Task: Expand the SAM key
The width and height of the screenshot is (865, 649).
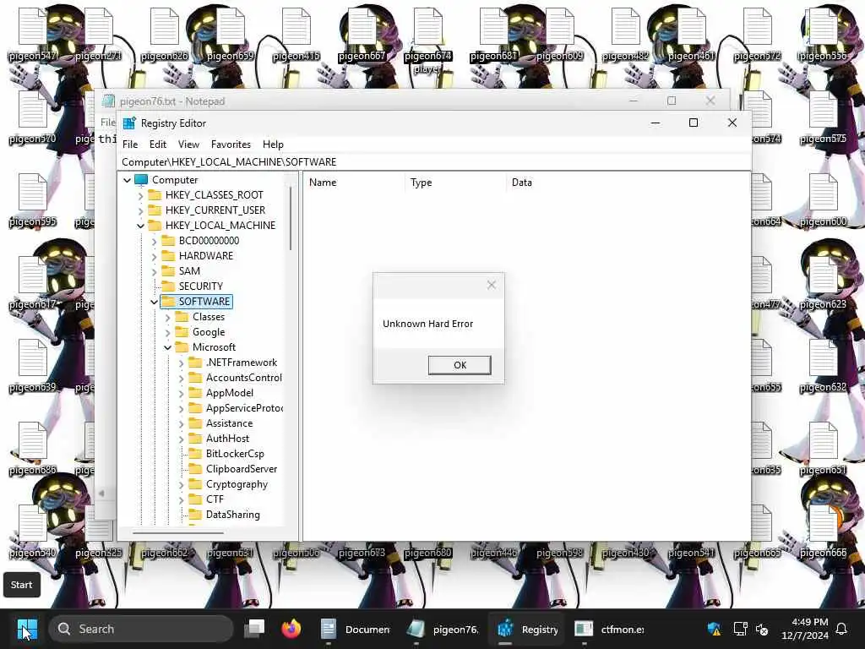Action: (154, 271)
